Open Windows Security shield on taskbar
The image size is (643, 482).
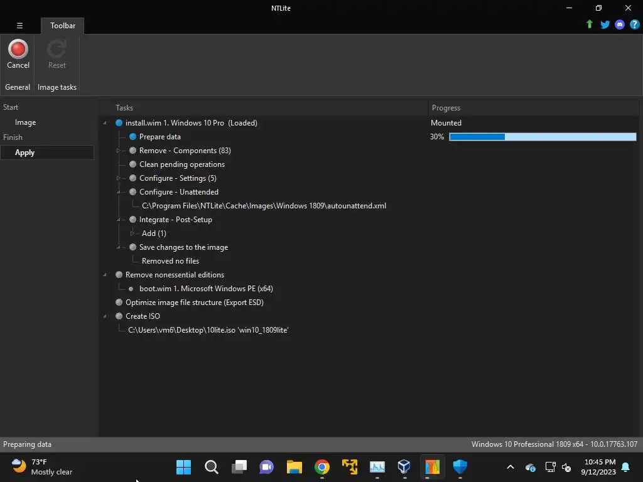460,467
